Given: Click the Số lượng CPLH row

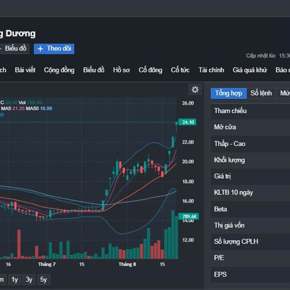Looking at the screenshot, I should [x=250, y=242].
